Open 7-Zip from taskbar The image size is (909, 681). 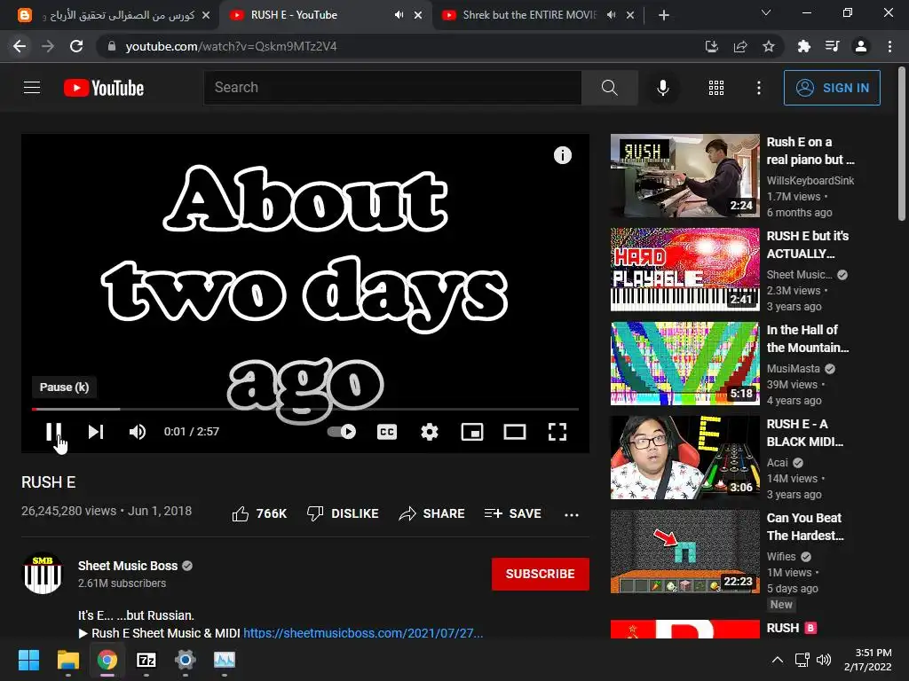tap(146, 660)
